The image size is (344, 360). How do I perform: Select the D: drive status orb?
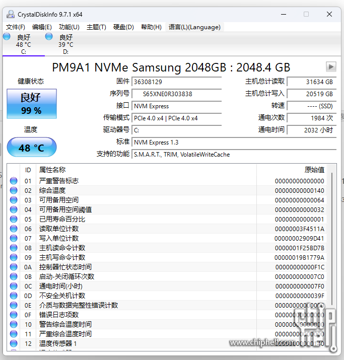coord(49,37)
